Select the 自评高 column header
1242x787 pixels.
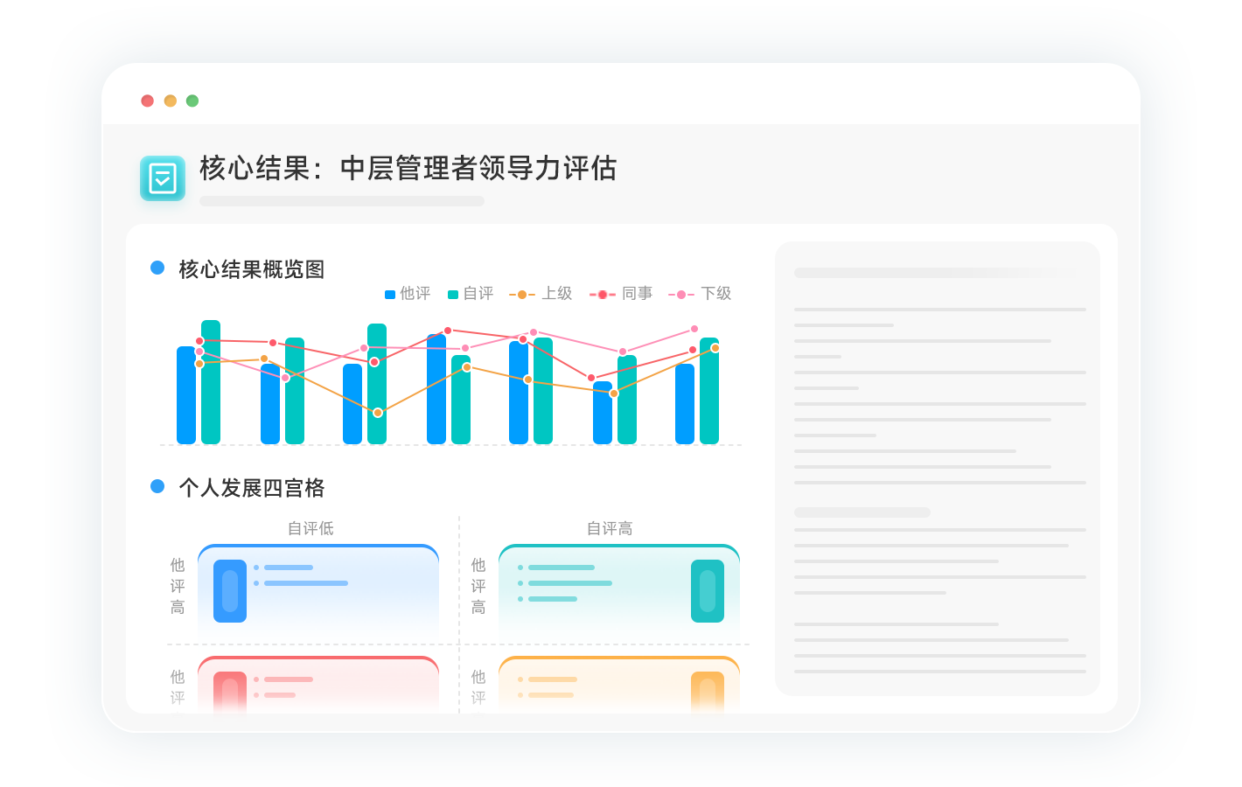(x=610, y=528)
